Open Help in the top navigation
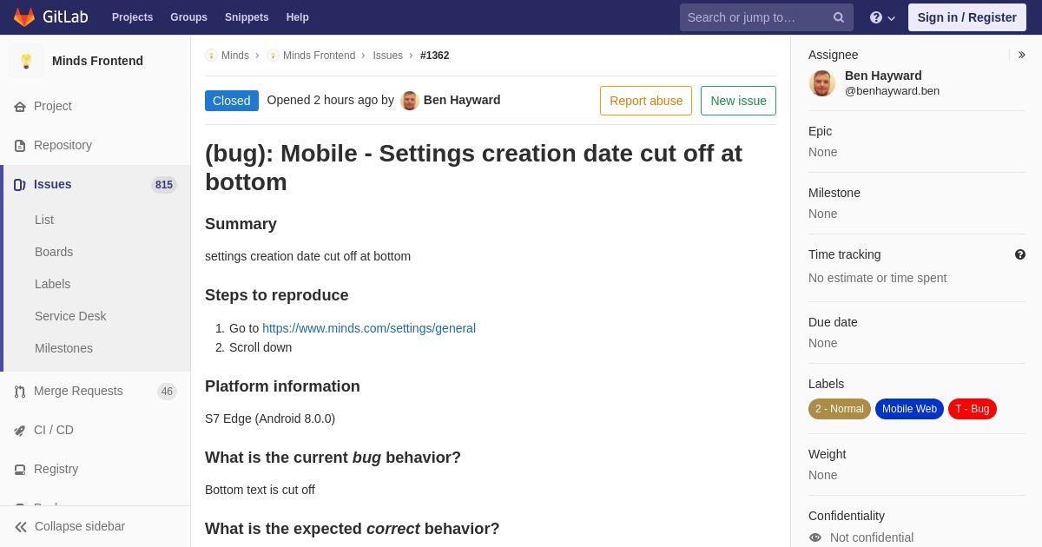1042x547 pixels. [x=298, y=17]
